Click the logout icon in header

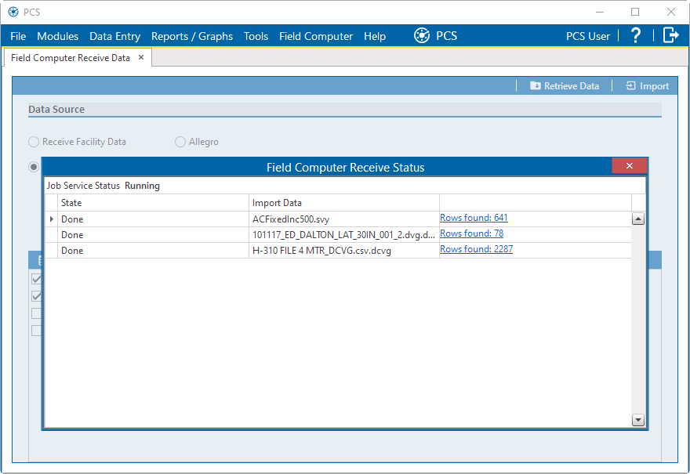[670, 35]
